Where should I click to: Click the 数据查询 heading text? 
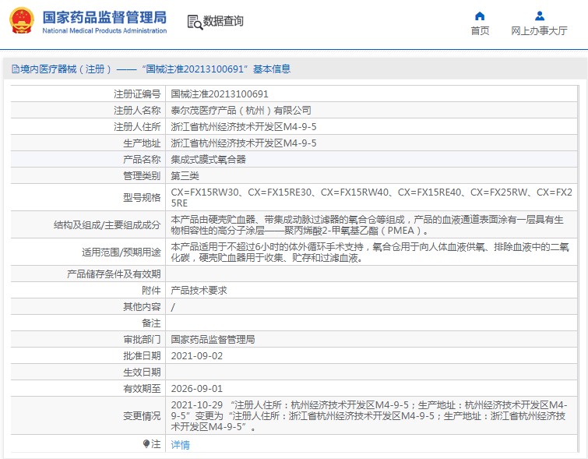[x=223, y=21]
